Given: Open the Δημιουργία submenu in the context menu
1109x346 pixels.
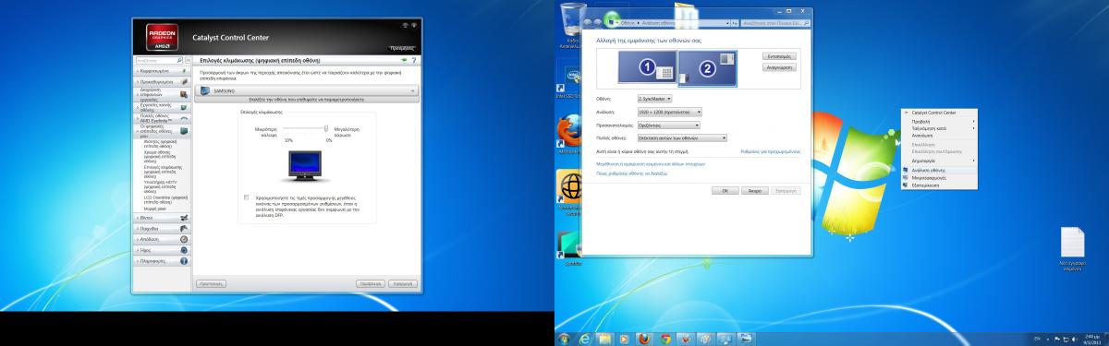Looking at the screenshot, I should [x=938, y=160].
